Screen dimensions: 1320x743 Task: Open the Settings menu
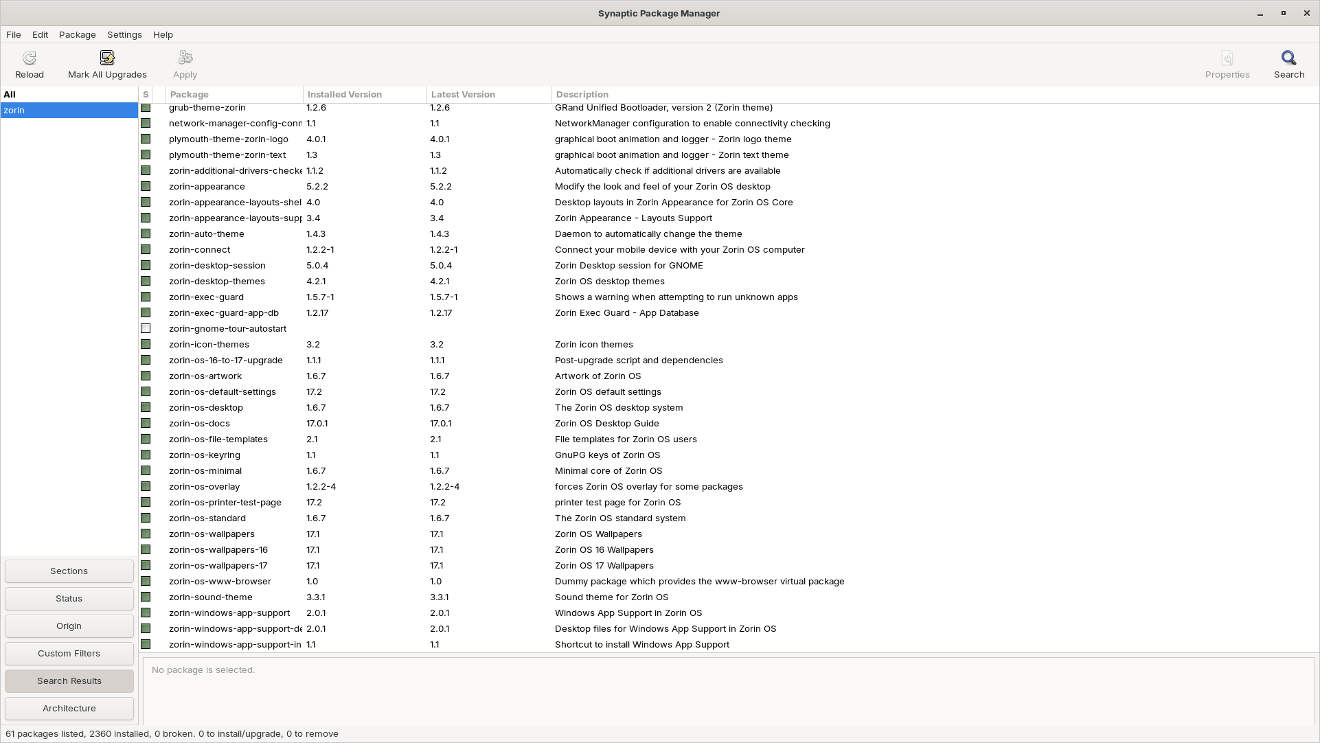124,35
